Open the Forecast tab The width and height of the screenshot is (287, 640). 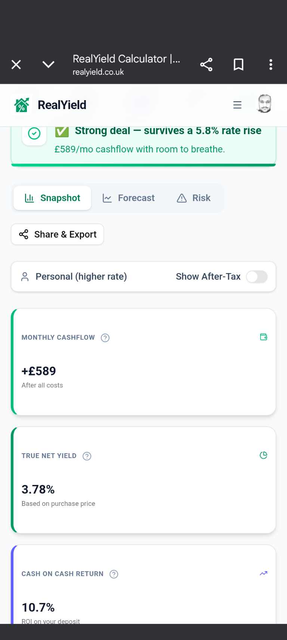[x=129, y=198]
